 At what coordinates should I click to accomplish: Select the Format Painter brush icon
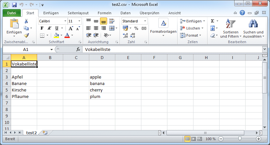tap(26, 35)
